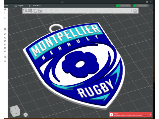
Task: Open the Project tab
Action: coord(19,6)
